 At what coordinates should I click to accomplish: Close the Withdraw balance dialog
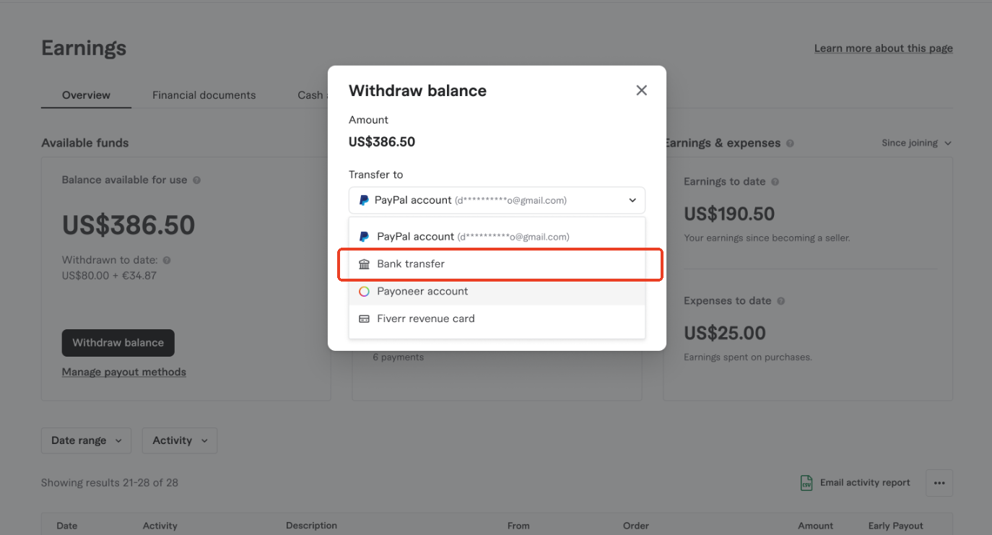click(x=641, y=90)
